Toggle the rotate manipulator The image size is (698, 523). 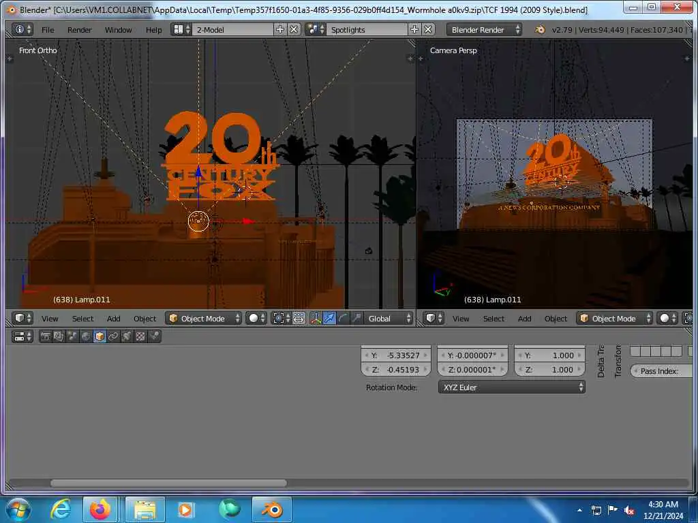(x=344, y=318)
